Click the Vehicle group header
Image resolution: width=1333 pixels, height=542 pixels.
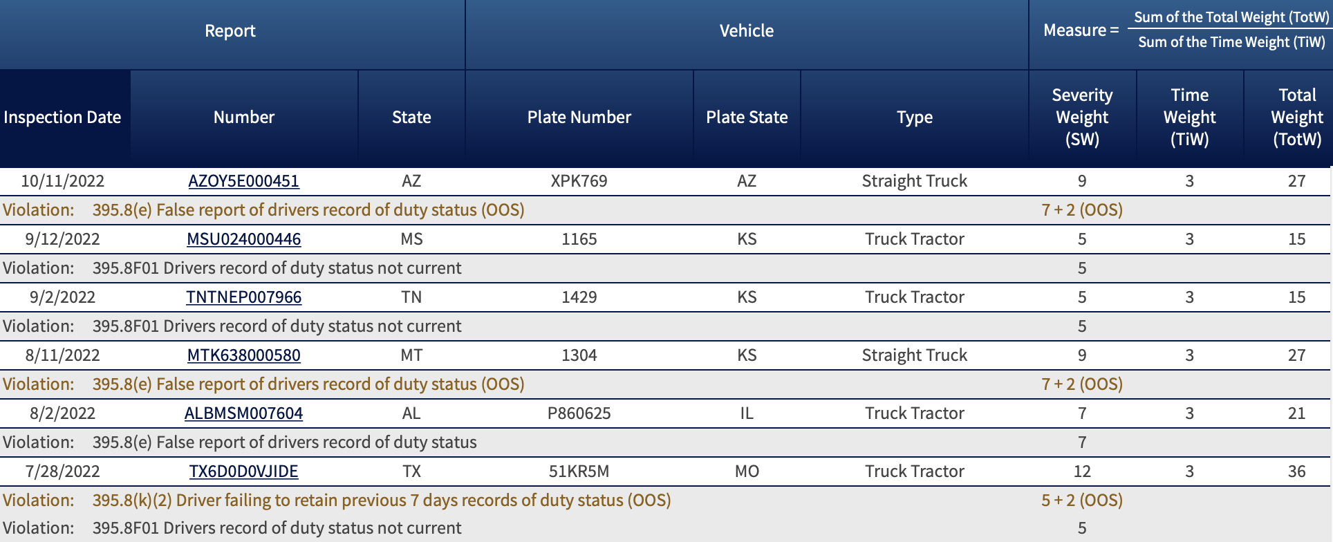[x=747, y=31]
